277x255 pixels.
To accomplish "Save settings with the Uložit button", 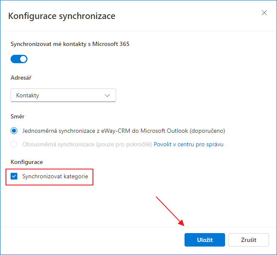I will tap(205, 240).
